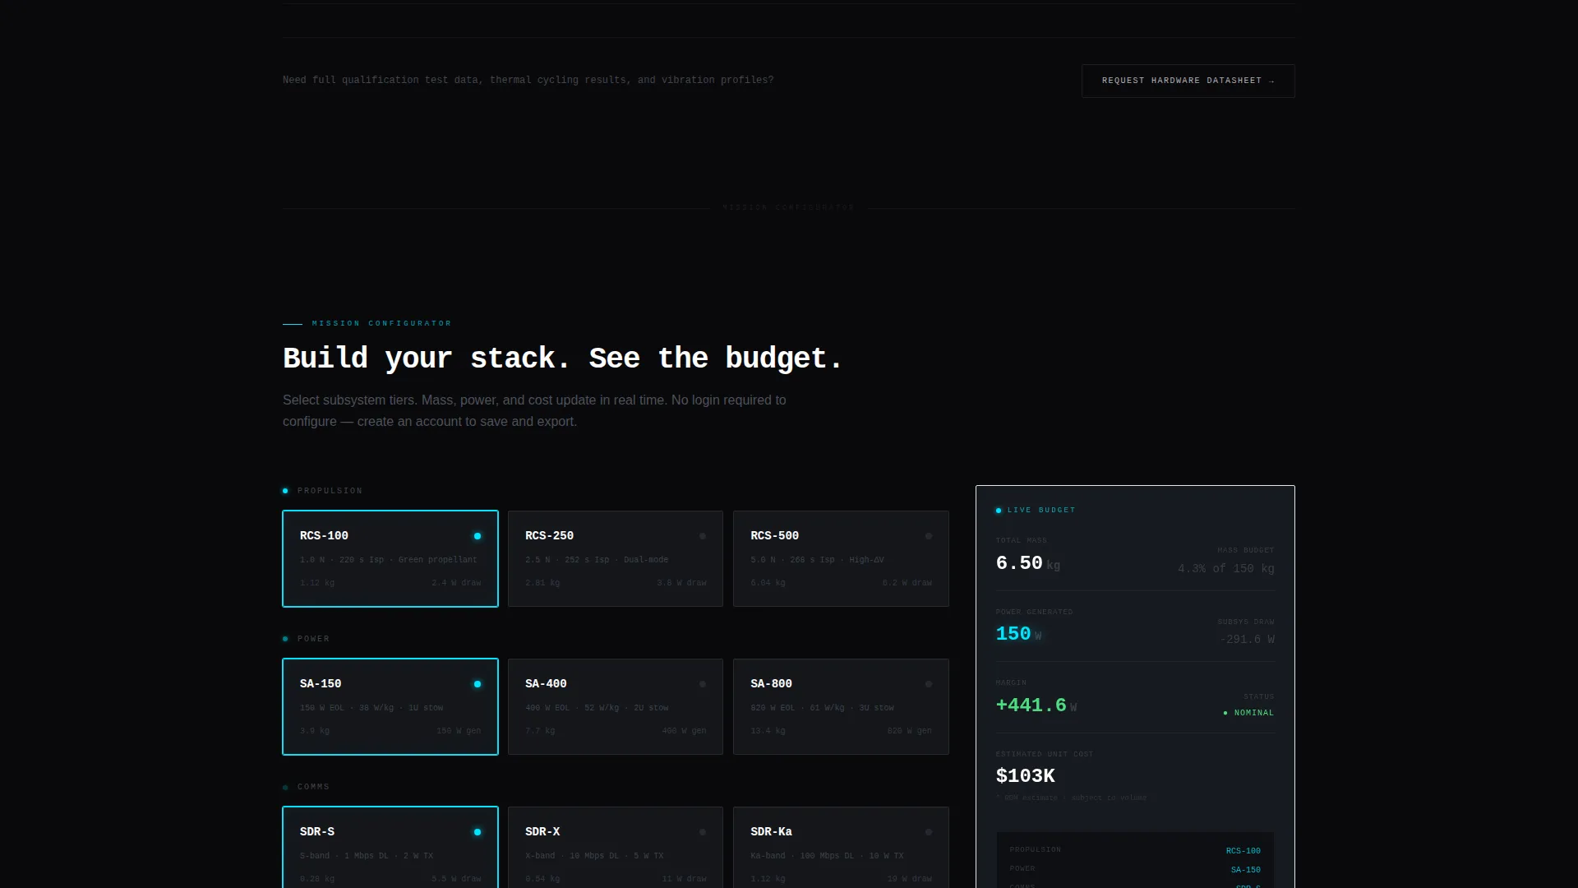
Task: Click the 'SA-800' card title
Action: pyautogui.click(x=771, y=683)
